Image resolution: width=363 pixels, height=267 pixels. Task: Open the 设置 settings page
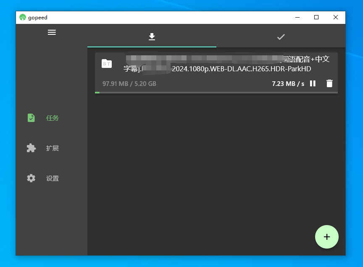(x=43, y=178)
